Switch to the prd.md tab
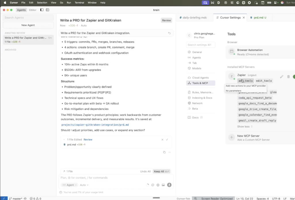This screenshot has width=295, height=200. (x=258, y=18)
